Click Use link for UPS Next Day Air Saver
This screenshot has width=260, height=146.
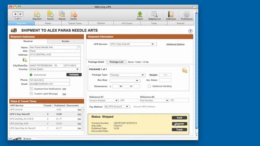(x=79, y=128)
